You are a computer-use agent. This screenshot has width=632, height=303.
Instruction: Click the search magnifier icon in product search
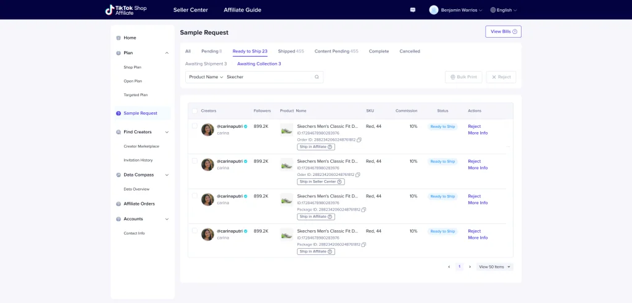[x=317, y=77]
